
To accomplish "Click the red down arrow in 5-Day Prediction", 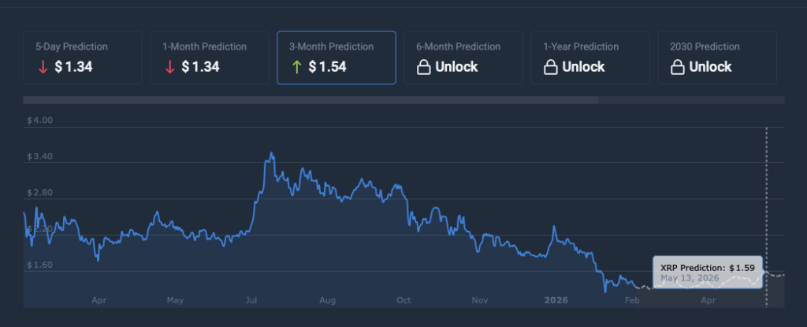I will (43, 68).
